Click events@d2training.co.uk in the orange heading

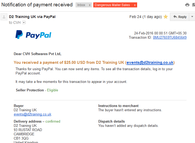click(150, 62)
